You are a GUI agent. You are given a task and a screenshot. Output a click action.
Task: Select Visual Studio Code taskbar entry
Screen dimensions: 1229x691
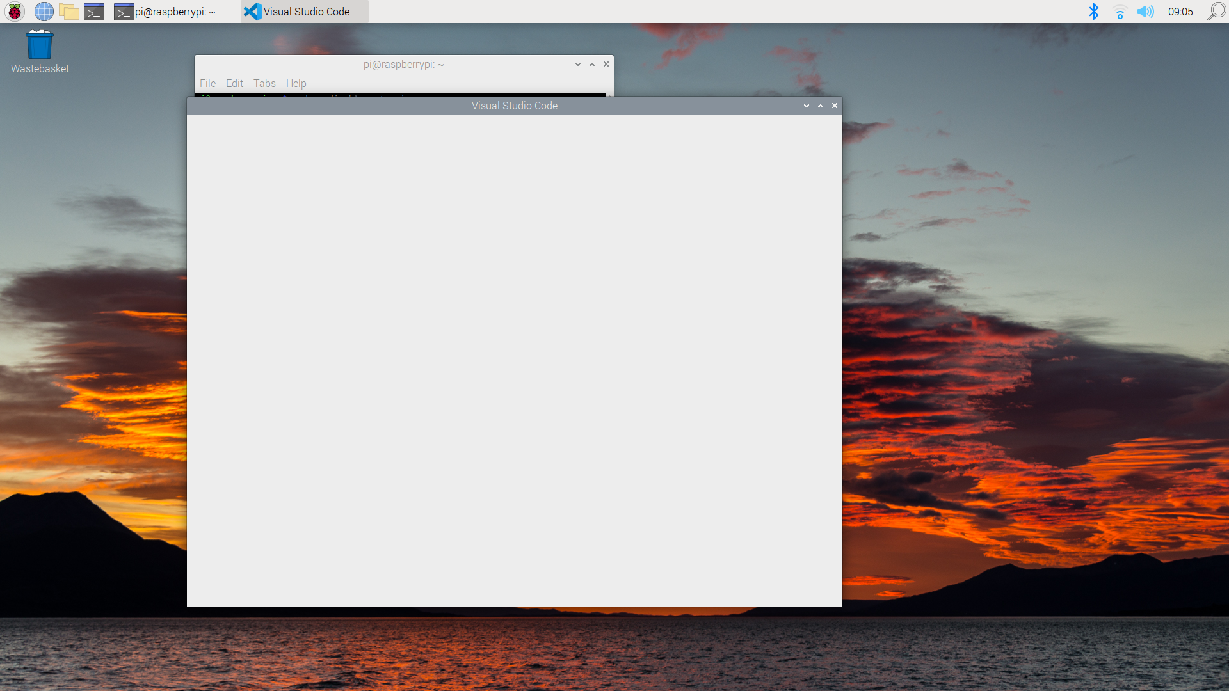pos(305,12)
